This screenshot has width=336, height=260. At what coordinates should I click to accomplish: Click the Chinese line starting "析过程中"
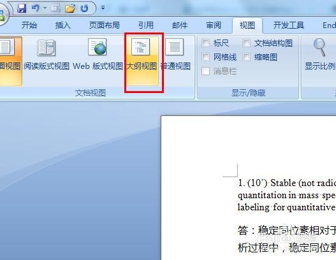click(287, 247)
